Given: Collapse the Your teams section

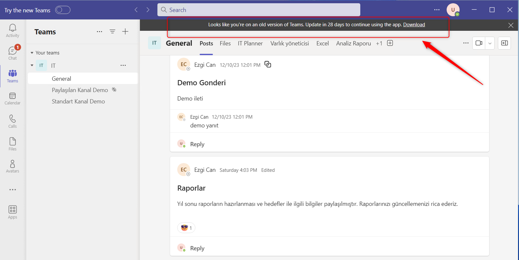Looking at the screenshot, I should [32, 53].
